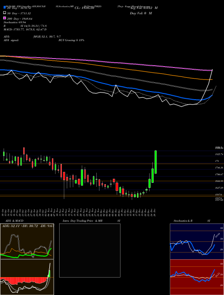224x295 pixels.
Task: Click the 'Day Vol: 0 M' text
Action: point(141,13)
